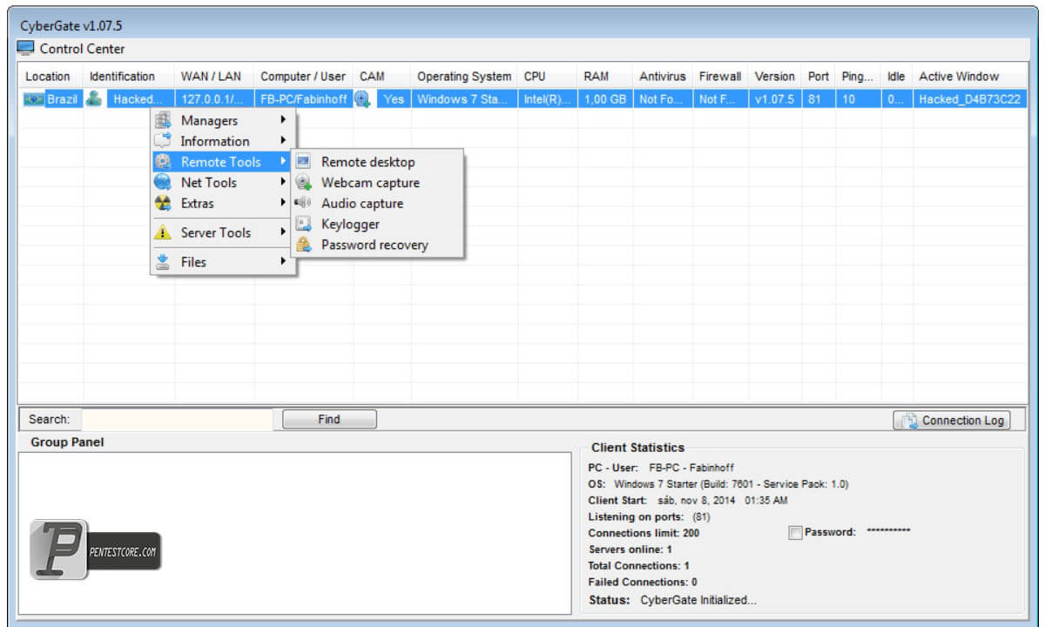The height and width of the screenshot is (627, 1045).
Task: Click the Webcam capture icon
Action: pyautogui.click(x=303, y=182)
